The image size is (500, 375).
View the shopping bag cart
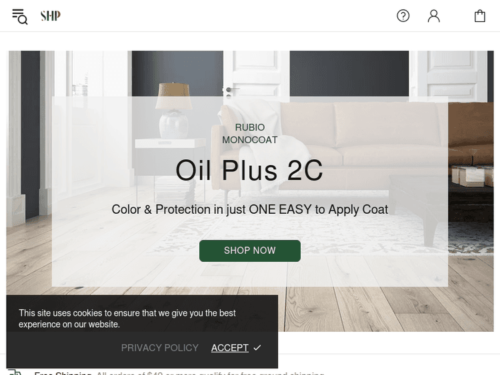479,16
